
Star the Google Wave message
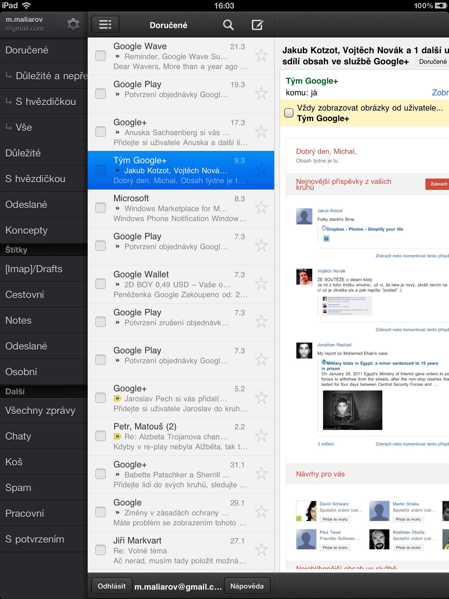[x=261, y=56]
